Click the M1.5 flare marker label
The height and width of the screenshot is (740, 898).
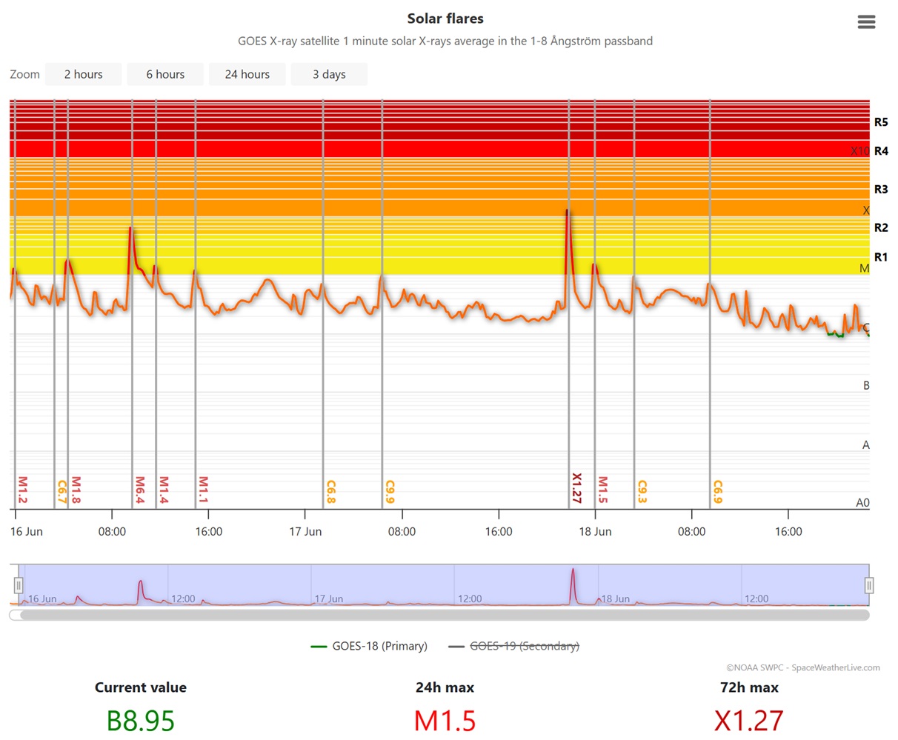click(603, 490)
